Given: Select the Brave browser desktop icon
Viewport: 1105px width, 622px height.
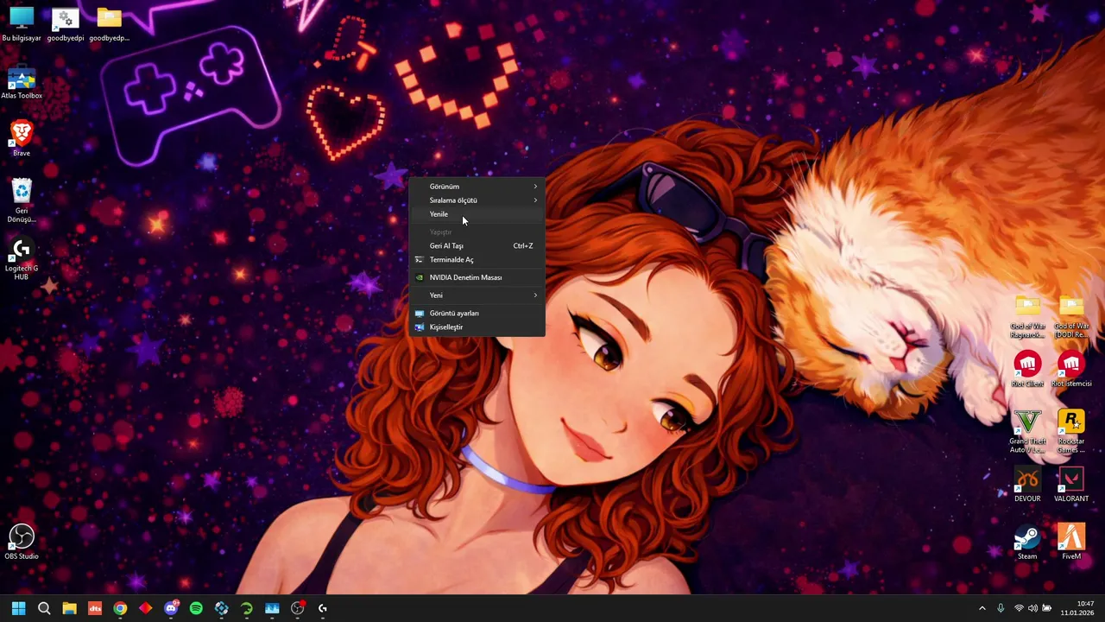Looking at the screenshot, I should pyautogui.click(x=22, y=139).
